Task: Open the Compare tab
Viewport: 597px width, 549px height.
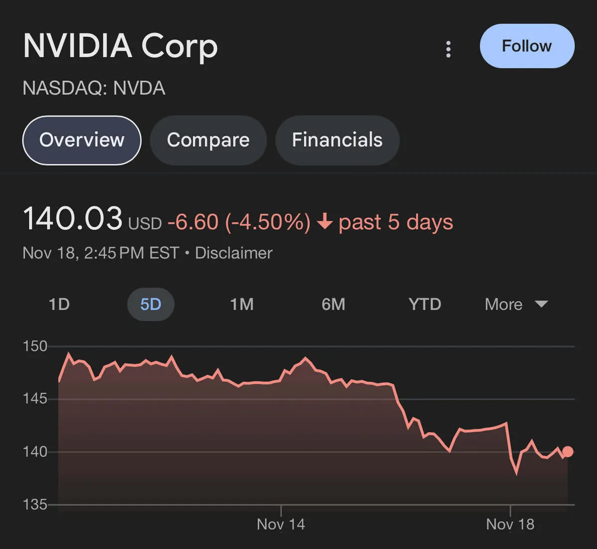Action: [x=208, y=140]
